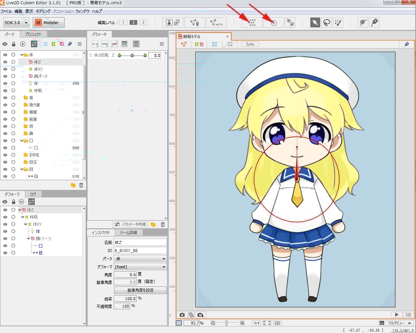Image resolution: width=416 pixels, height=333 pixels.
Task: Delete parameter with trash icon under parameters
Action: [162, 224]
